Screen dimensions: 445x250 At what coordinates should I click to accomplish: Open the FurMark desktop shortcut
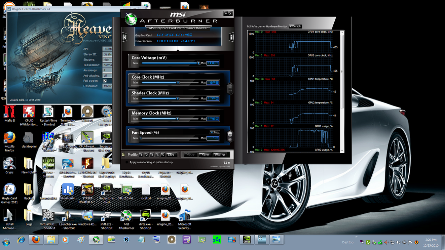coord(87,114)
